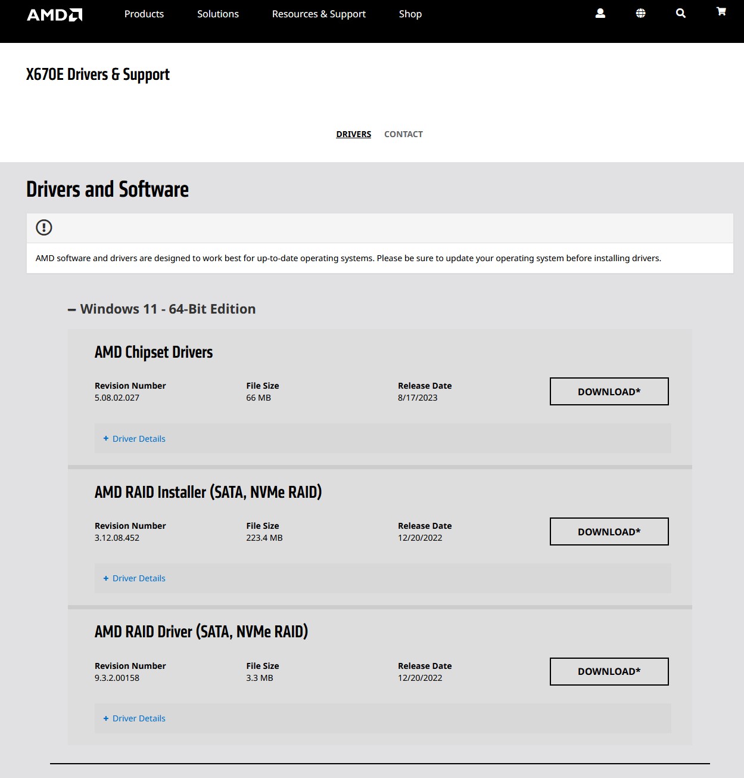
Task: Click the operating system update notice text
Action: point(348,258)
